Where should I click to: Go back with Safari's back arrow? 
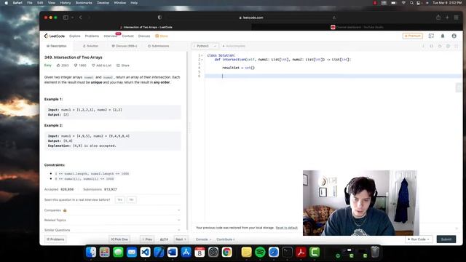80,17
